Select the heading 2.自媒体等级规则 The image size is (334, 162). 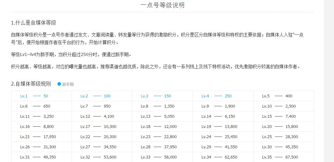[31, 84]
